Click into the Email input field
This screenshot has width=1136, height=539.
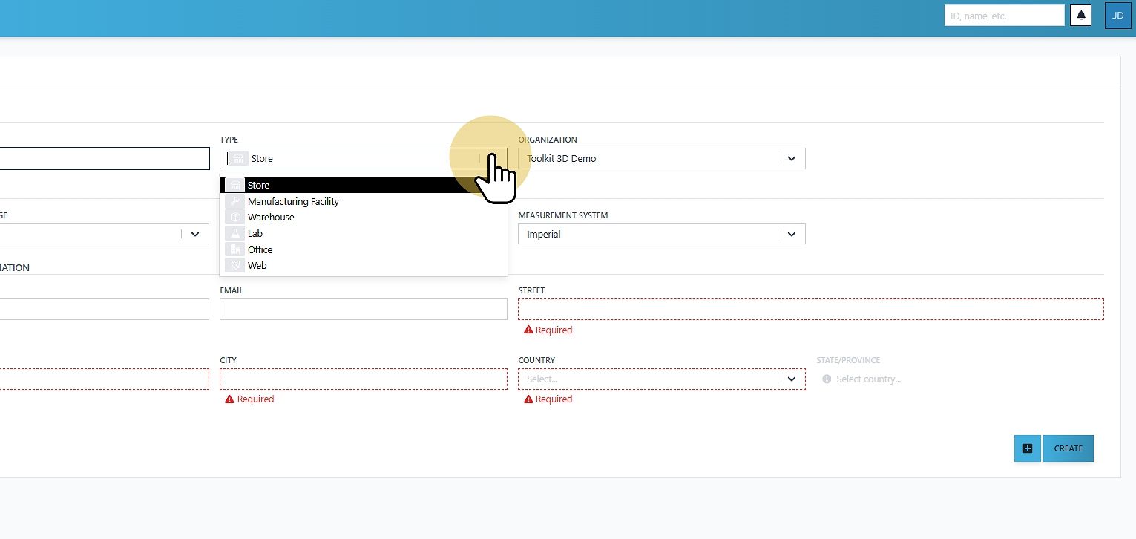[364, 309]
